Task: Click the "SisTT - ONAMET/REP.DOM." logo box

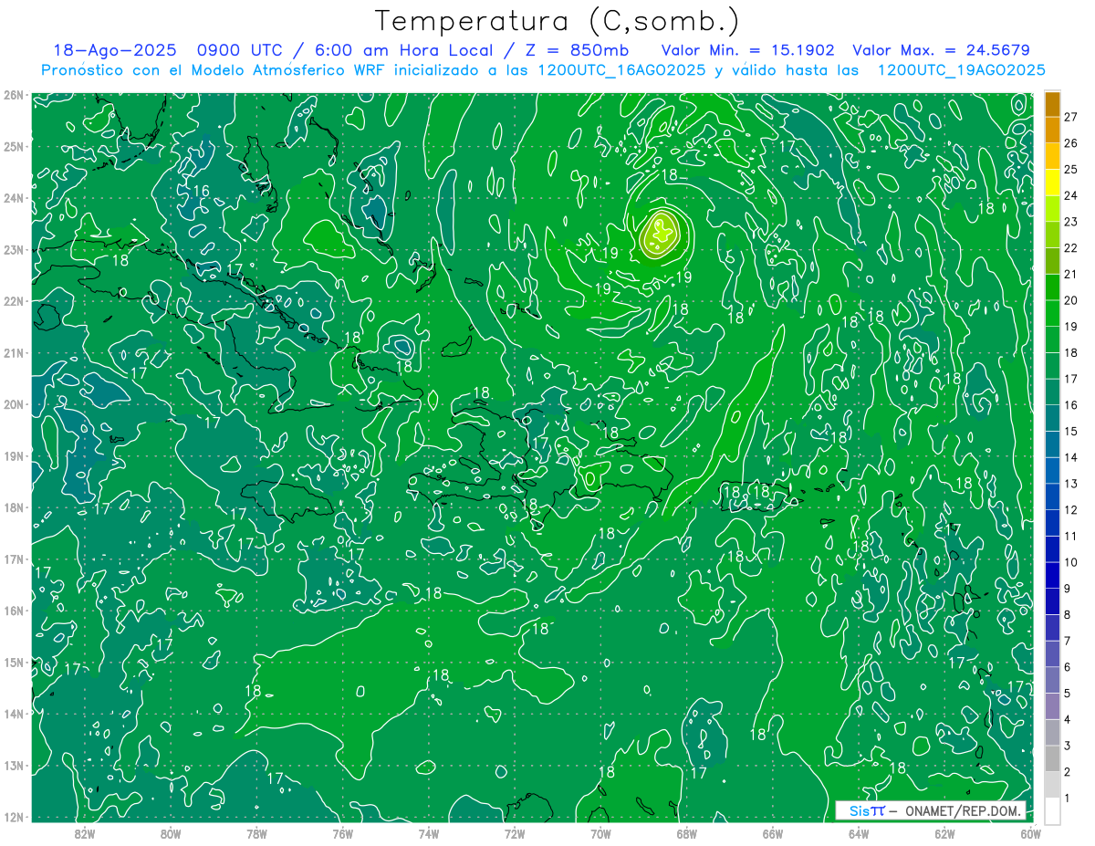Action: click(x=931, y=810)
